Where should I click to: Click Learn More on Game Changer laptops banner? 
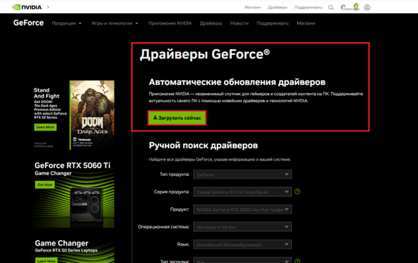(46, 260)
